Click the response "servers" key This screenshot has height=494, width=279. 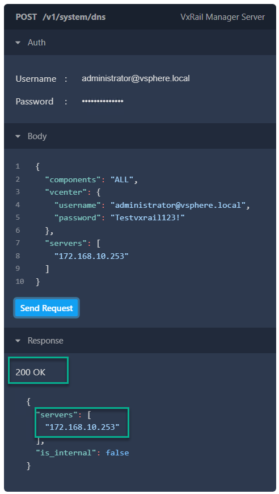pos(60,415)
